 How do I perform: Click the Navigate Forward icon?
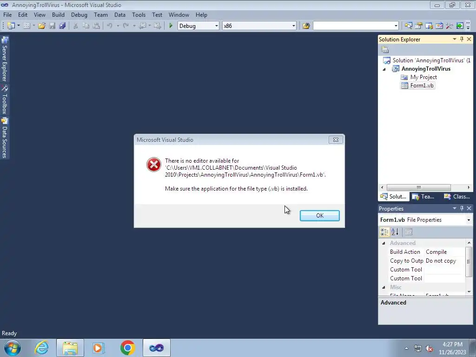point(158,26)
